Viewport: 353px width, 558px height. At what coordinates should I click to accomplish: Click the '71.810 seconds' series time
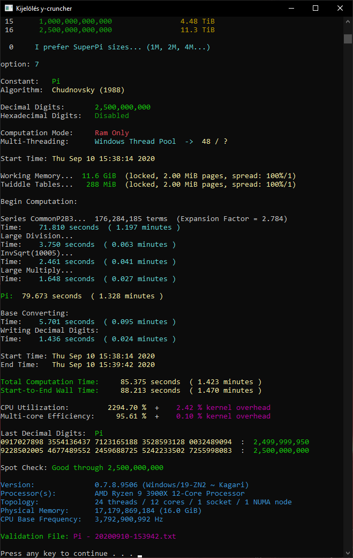point(69,227)
